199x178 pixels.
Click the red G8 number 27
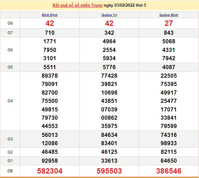click(x=169, y=23)
